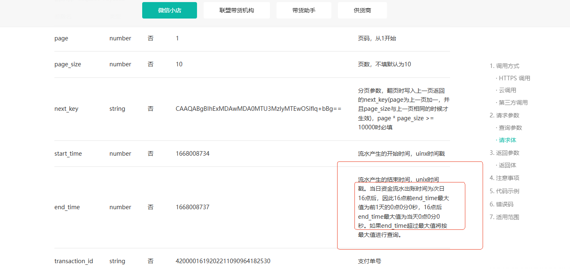Click the page_size parameter name
Image resolution: width=570 pixels, height=271 pixels.
tap(68, 64)
